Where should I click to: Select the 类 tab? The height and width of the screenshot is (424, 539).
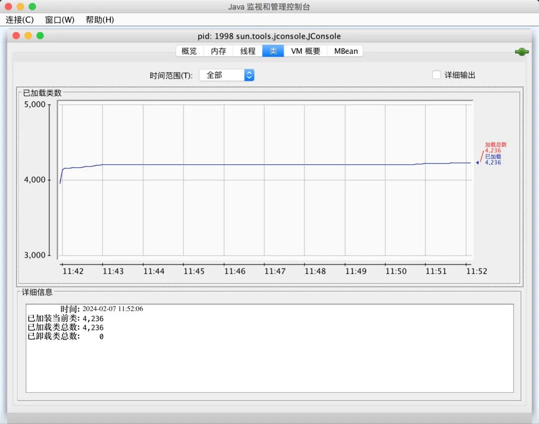273,51
